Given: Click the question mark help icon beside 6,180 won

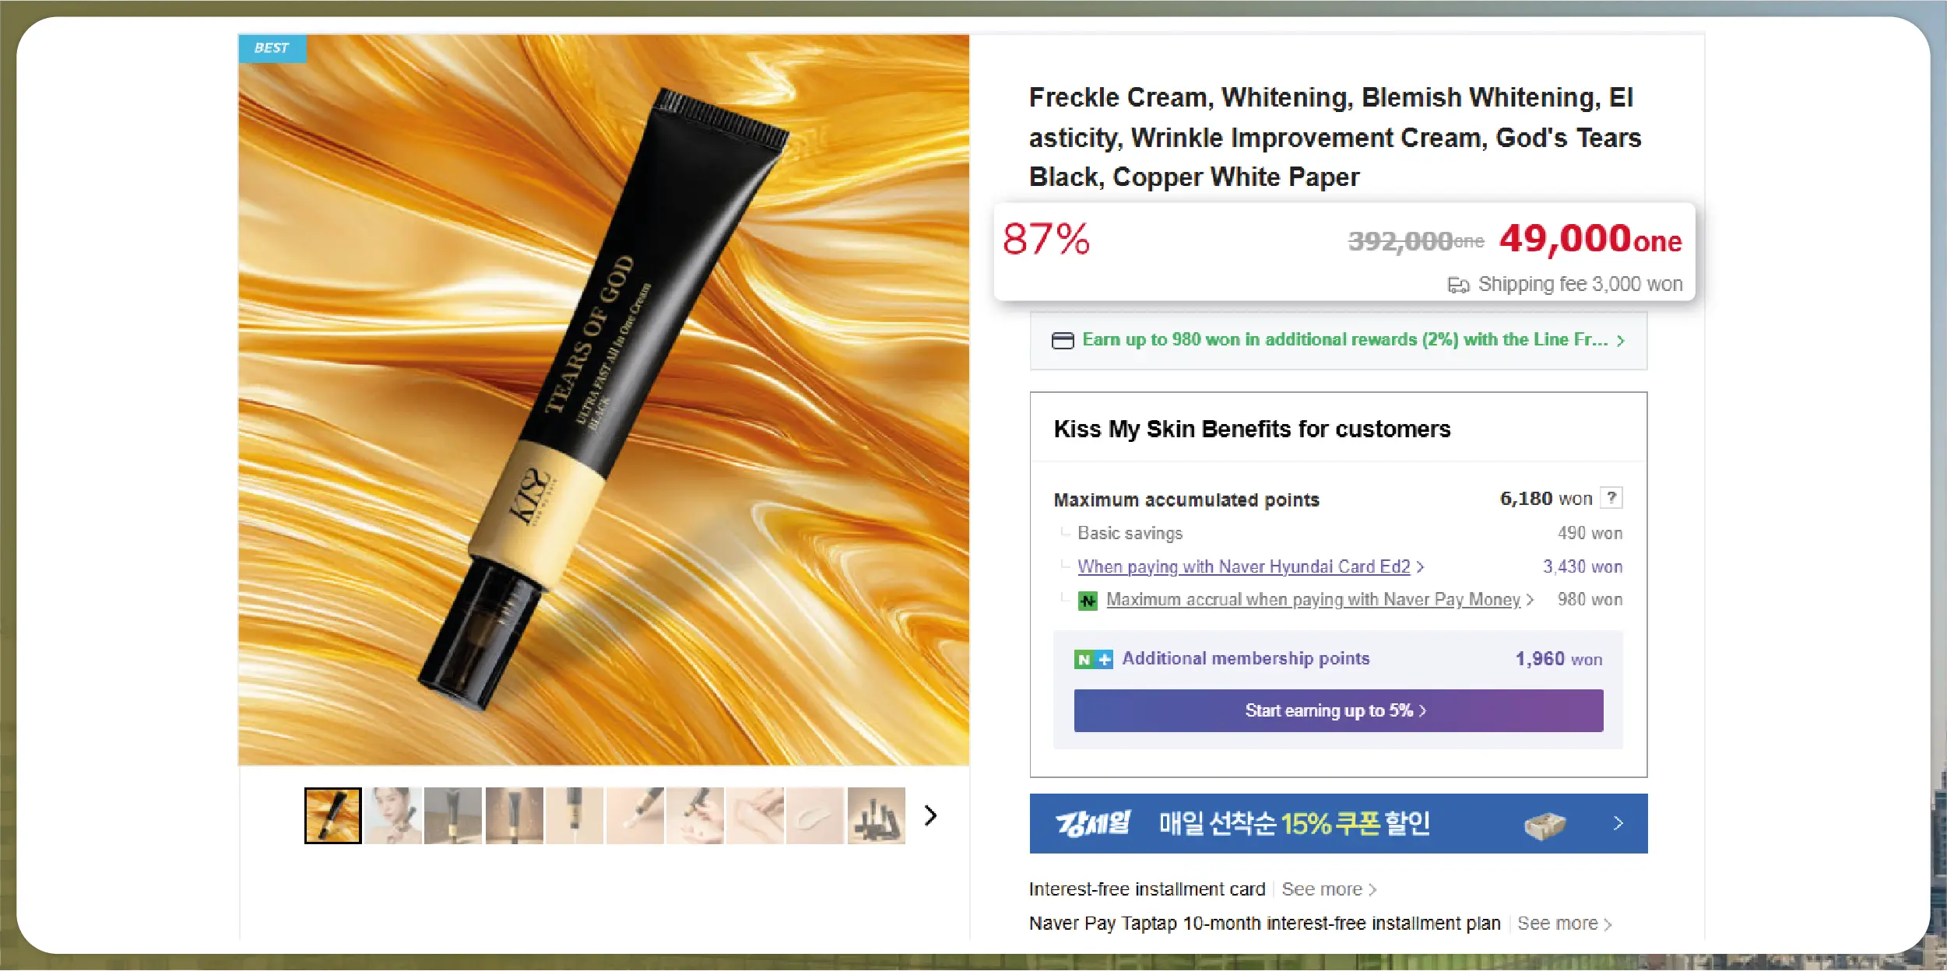Looking at the screenshot, I should (x=1611, y=498).
